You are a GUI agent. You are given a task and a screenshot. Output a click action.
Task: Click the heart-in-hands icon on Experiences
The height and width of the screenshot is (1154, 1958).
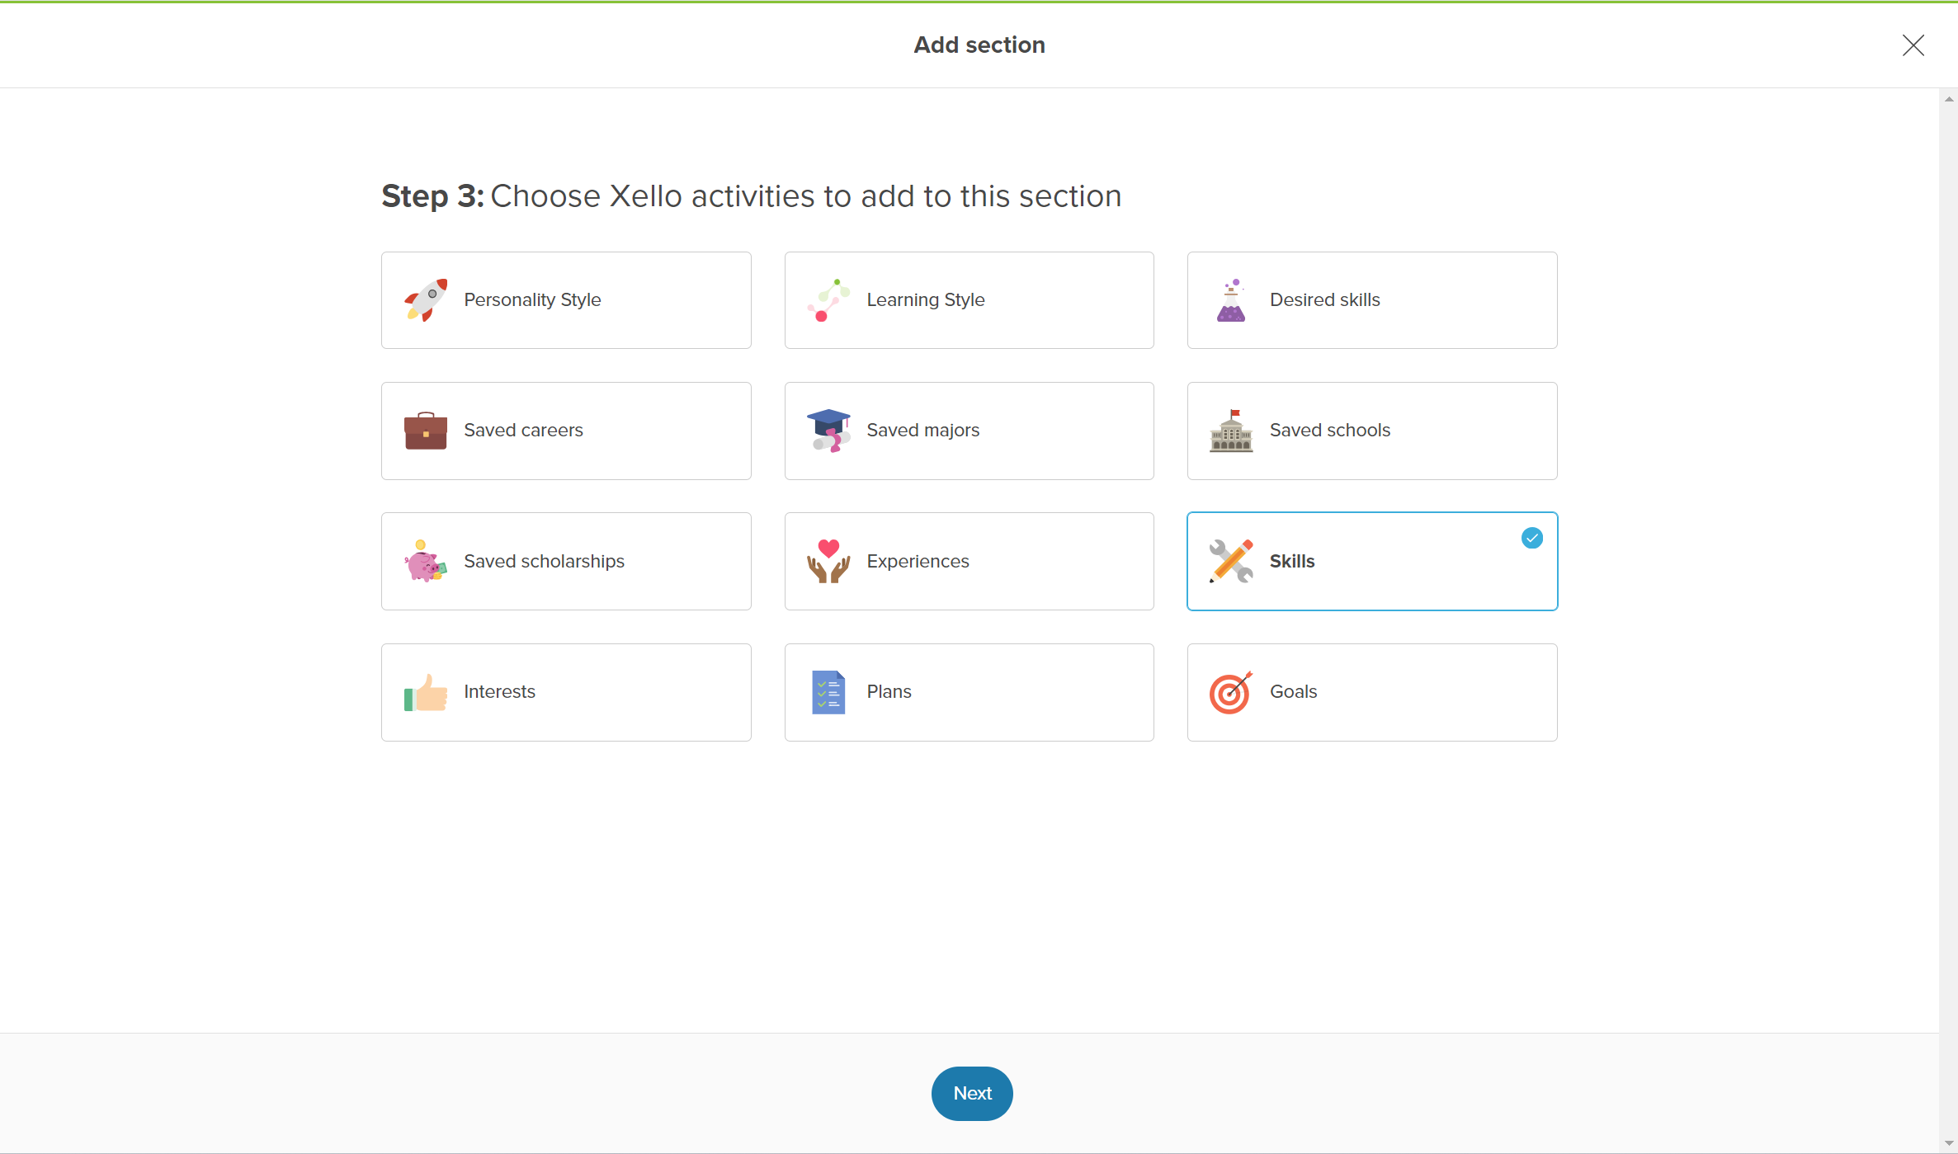pos(828,561)
